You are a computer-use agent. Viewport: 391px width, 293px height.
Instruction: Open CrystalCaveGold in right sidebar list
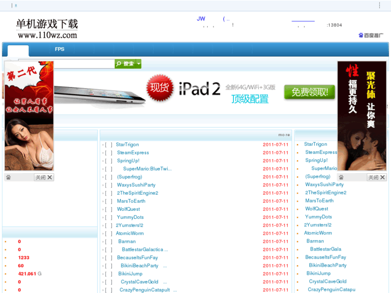[328, 281]
